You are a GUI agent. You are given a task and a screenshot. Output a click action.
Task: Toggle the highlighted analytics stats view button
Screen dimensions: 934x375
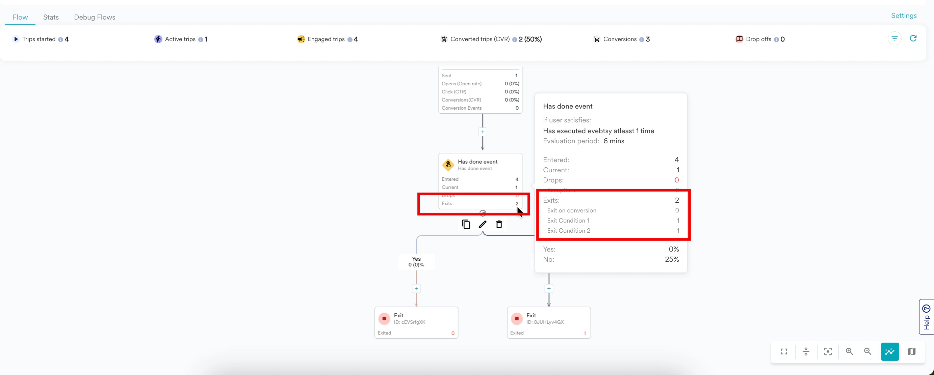click(890, 351)
